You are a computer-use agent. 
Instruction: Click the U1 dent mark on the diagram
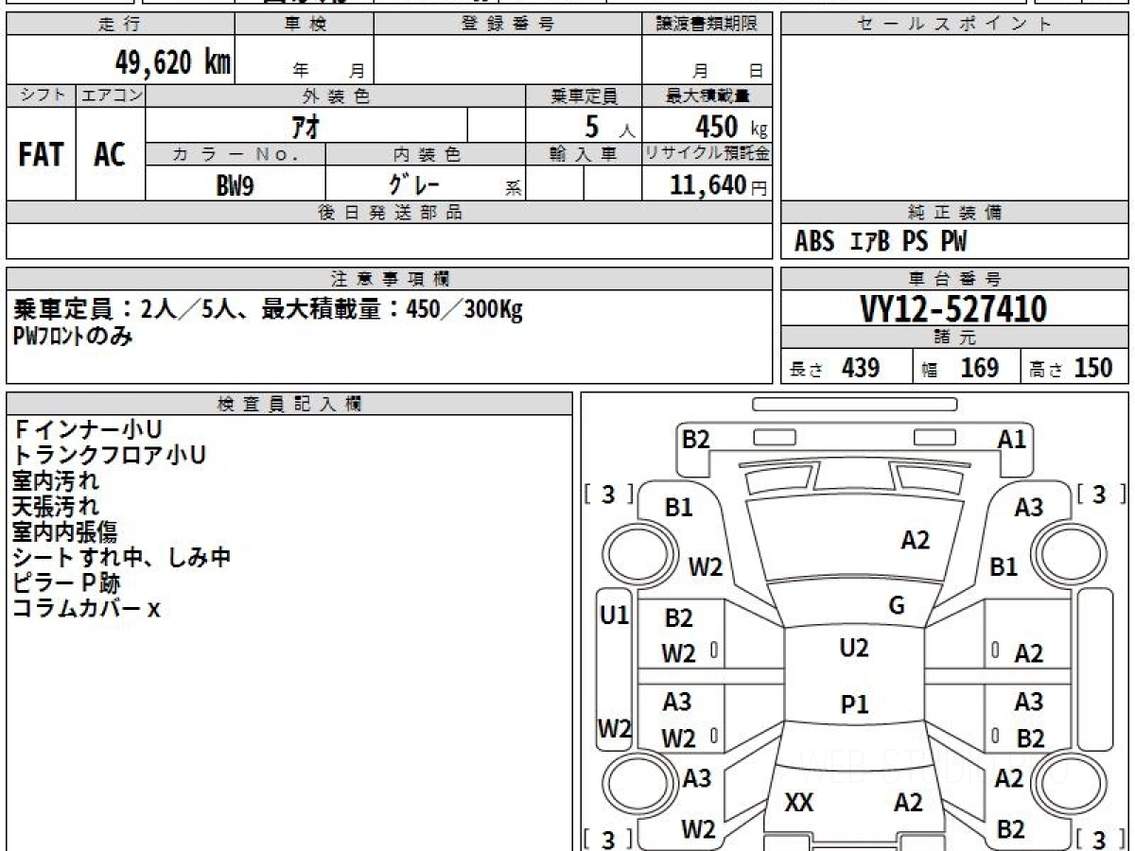point(615,617)
